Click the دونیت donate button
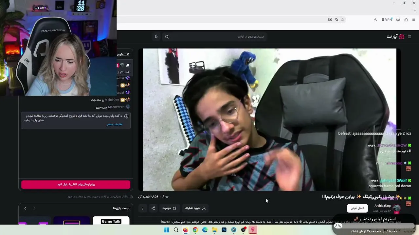419x235 pixels. (169, 208)
